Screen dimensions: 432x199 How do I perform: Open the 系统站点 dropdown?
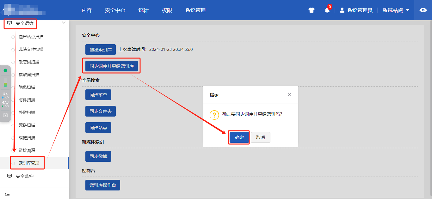[x=396, y=10]
